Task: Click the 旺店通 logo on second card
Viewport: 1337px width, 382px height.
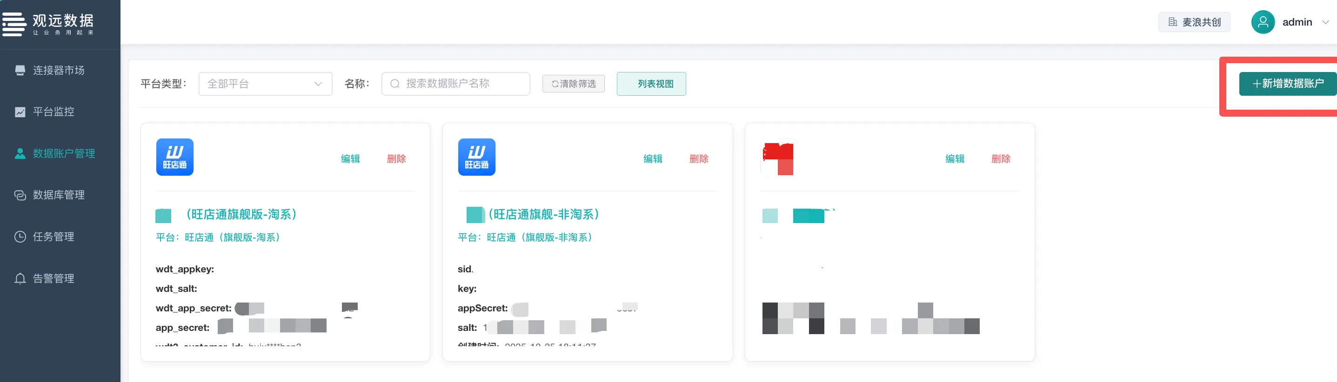Action: 476,157
